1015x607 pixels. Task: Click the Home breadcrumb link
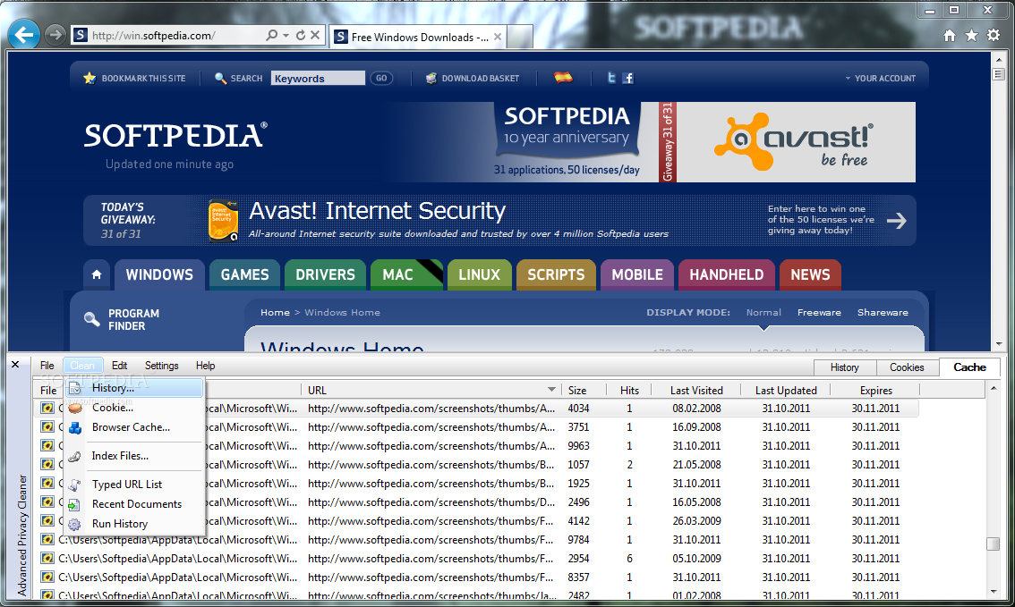275,313
